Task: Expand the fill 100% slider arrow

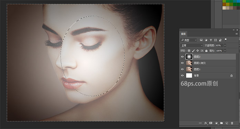Action: pos(225,51)
